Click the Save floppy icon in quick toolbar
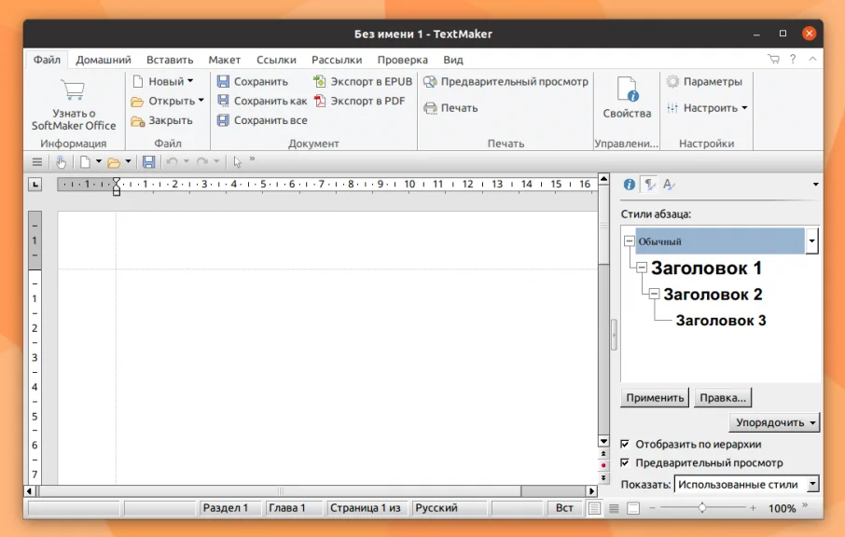This screenshot has width=845, height=537. 148,161
